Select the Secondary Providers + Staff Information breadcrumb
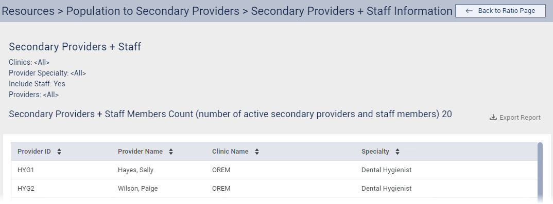This screenshot has height=204, width=553. click(x=352, y=11)
